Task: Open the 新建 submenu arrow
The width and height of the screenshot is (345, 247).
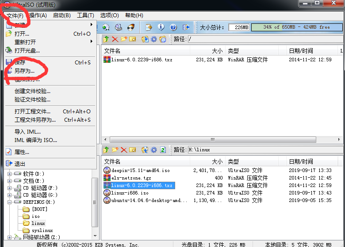Action: 92,24
